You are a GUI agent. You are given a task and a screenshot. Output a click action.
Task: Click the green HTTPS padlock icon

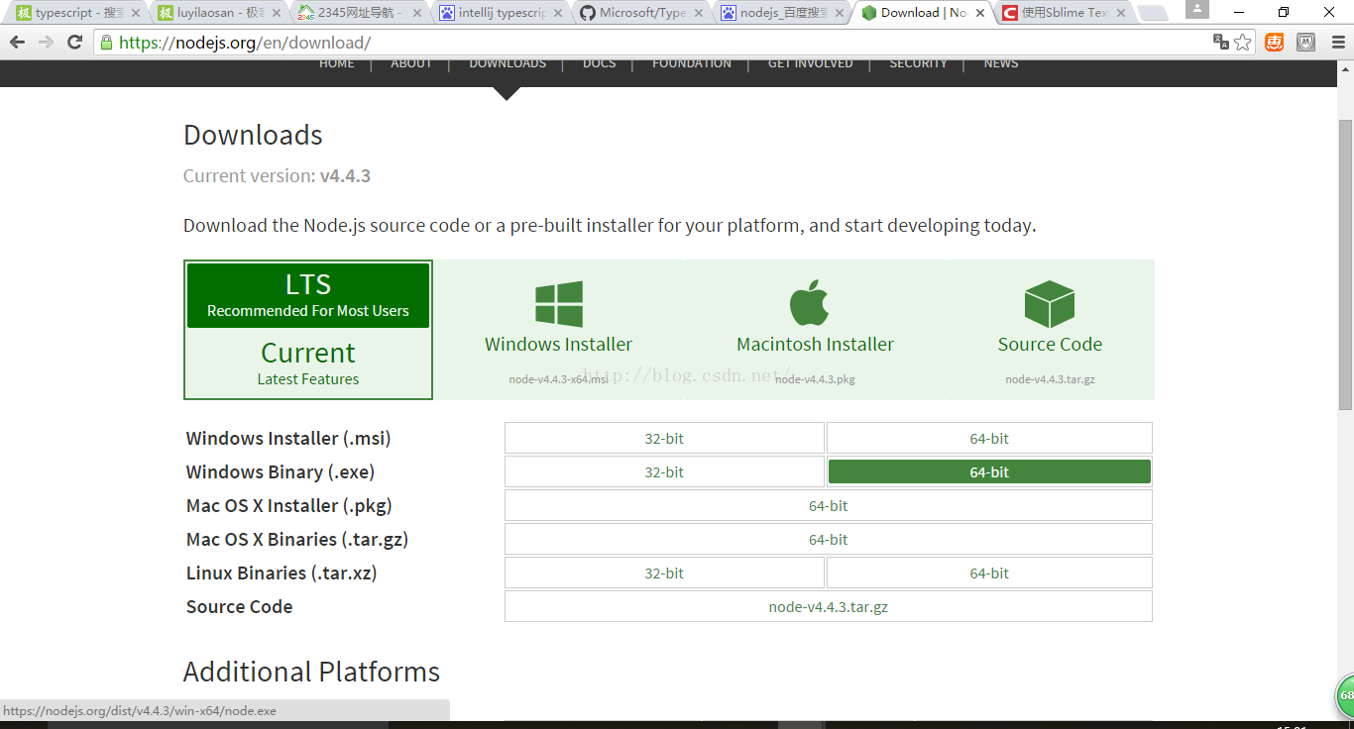pyautogui.click(x=106, y=43)
